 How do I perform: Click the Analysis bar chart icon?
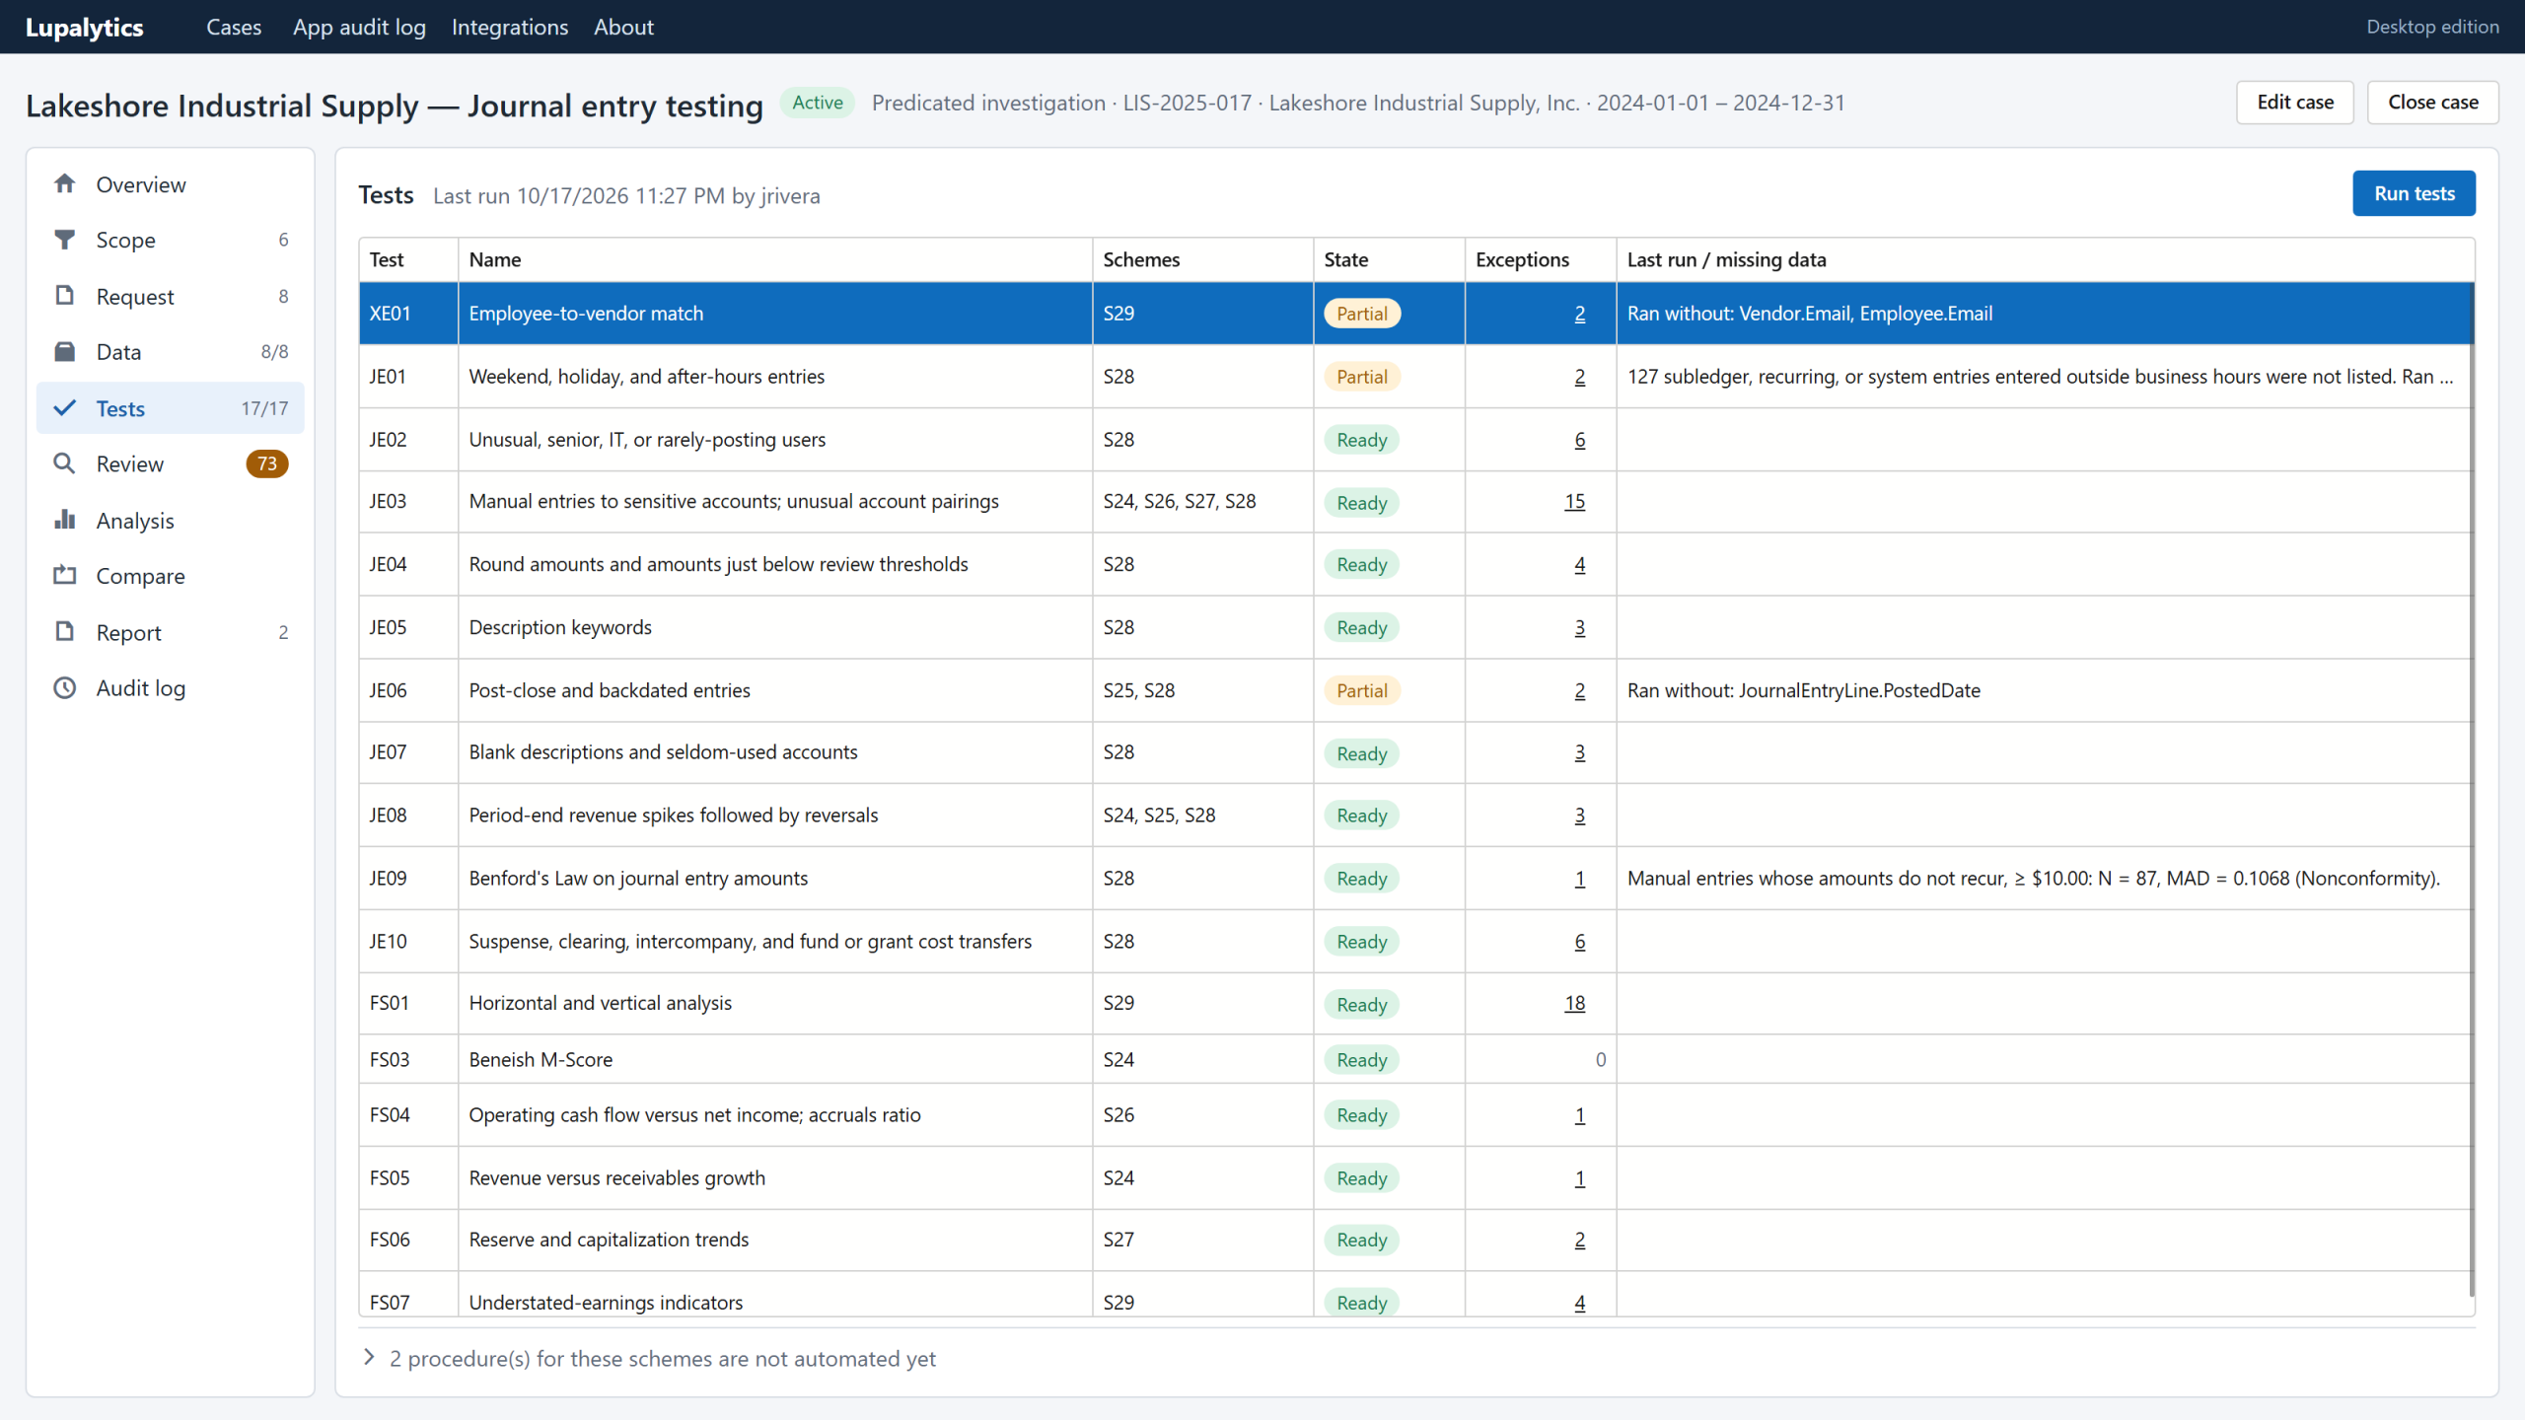pos(65,520)
